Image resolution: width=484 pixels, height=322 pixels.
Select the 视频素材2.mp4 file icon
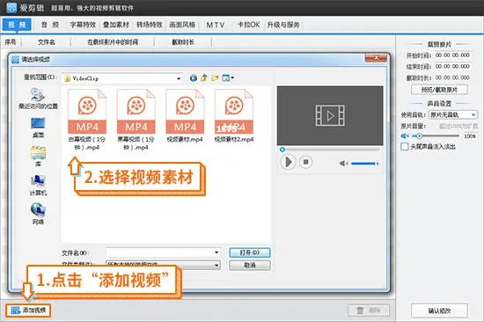234,112
